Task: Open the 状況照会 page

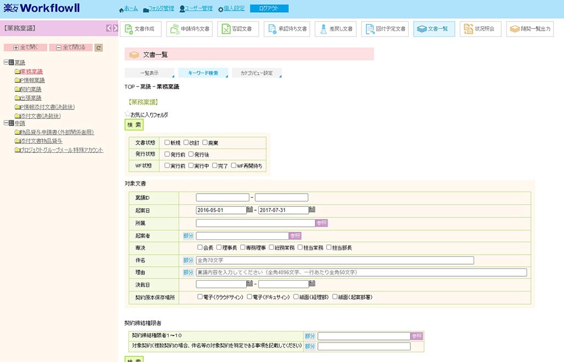Action: click(x=480, y=29)
